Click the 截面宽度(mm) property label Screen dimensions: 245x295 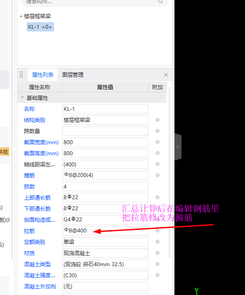coord(41,142)
